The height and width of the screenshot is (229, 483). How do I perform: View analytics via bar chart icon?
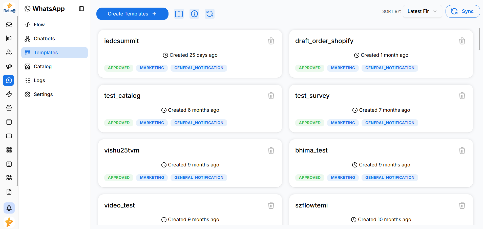click(9, 39)
